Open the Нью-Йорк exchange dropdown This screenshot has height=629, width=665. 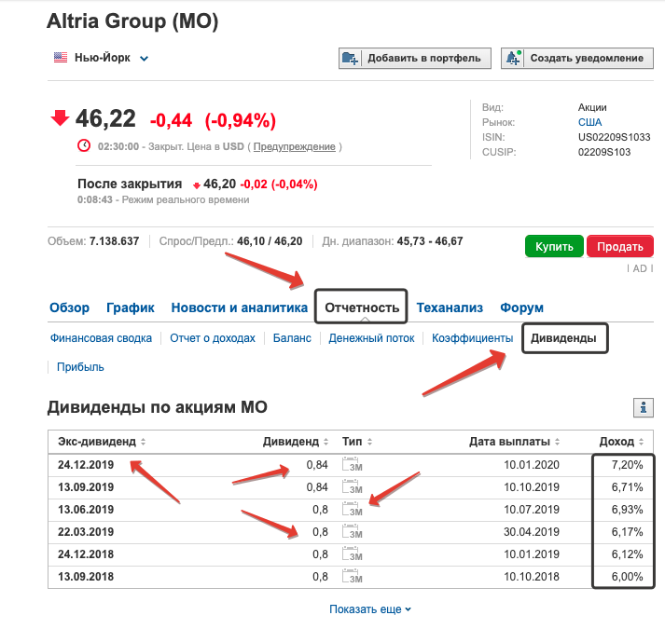click(x=145, y=59)
